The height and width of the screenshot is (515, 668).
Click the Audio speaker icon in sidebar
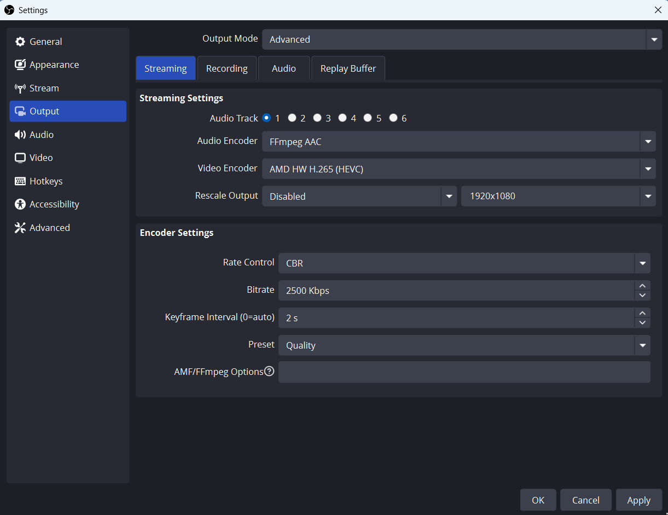click(20, 135)
